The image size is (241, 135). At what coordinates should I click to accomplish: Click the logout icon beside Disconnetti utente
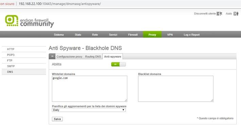click(220, 14)
